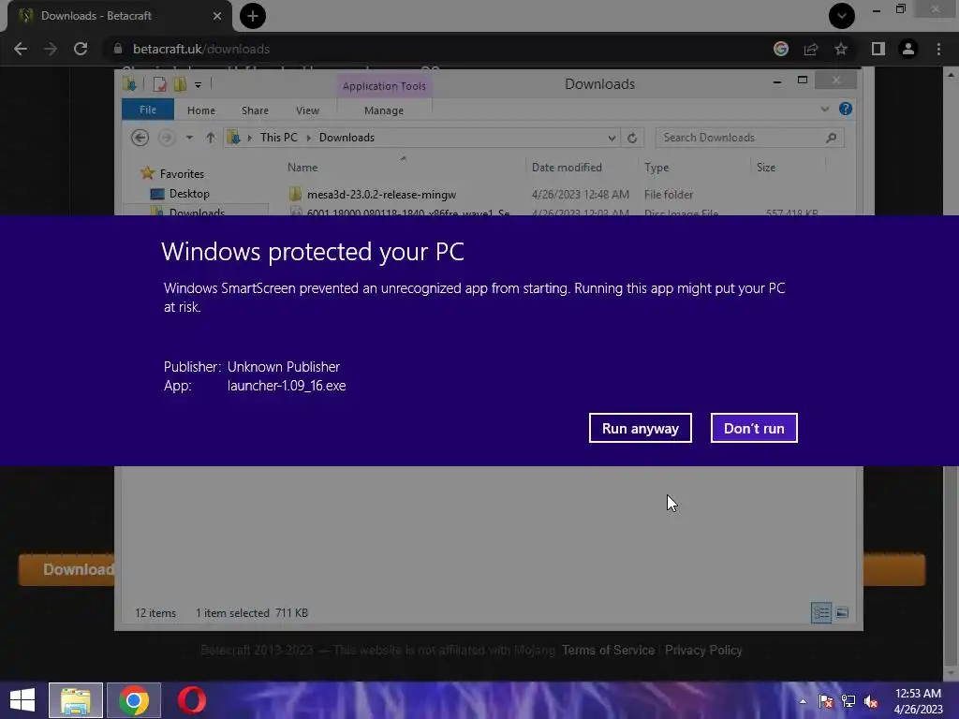Select Downloads in the breadcrumb path
This screenshot has height=719, width=959.
(x=347, y=138)
